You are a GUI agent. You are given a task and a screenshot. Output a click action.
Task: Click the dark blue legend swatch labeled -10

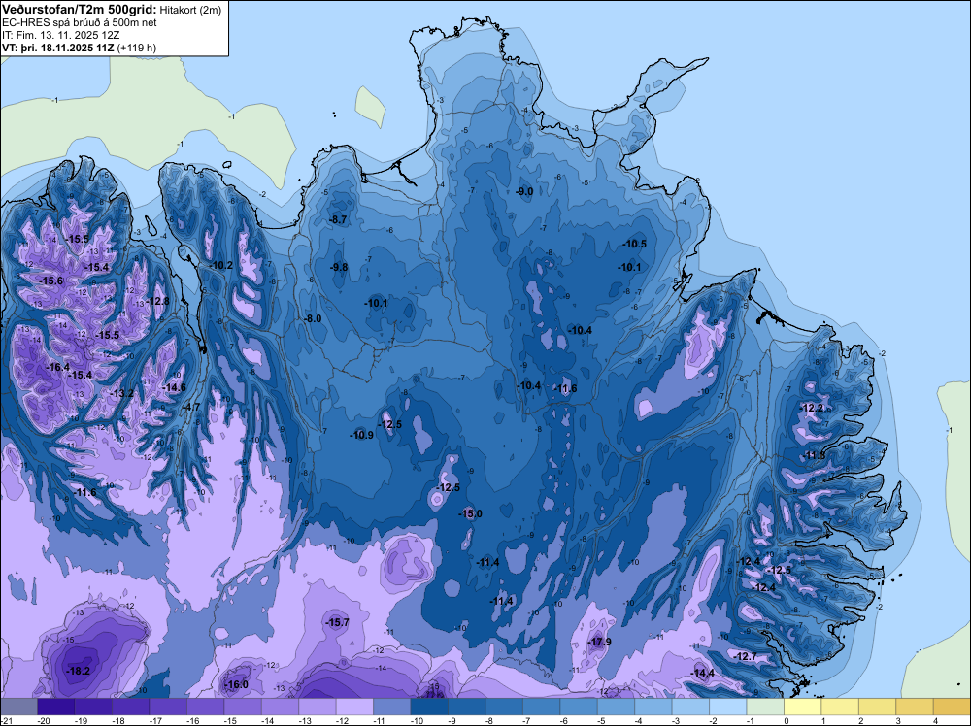(x=429, y=707)
